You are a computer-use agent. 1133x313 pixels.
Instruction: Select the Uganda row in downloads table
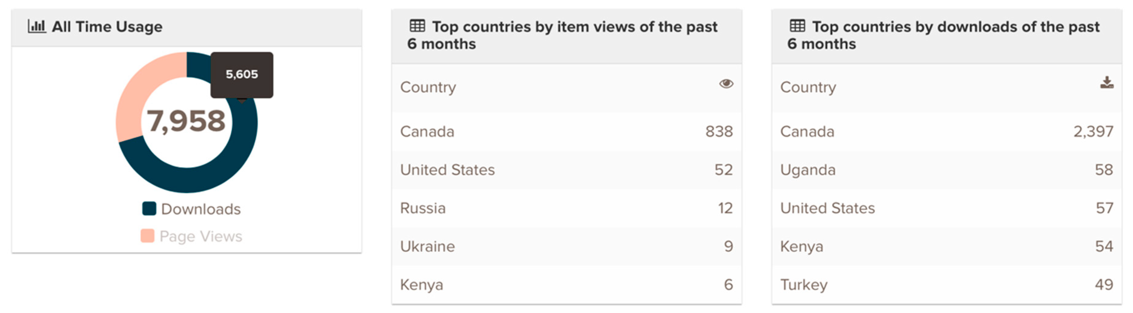coord(946,170)
